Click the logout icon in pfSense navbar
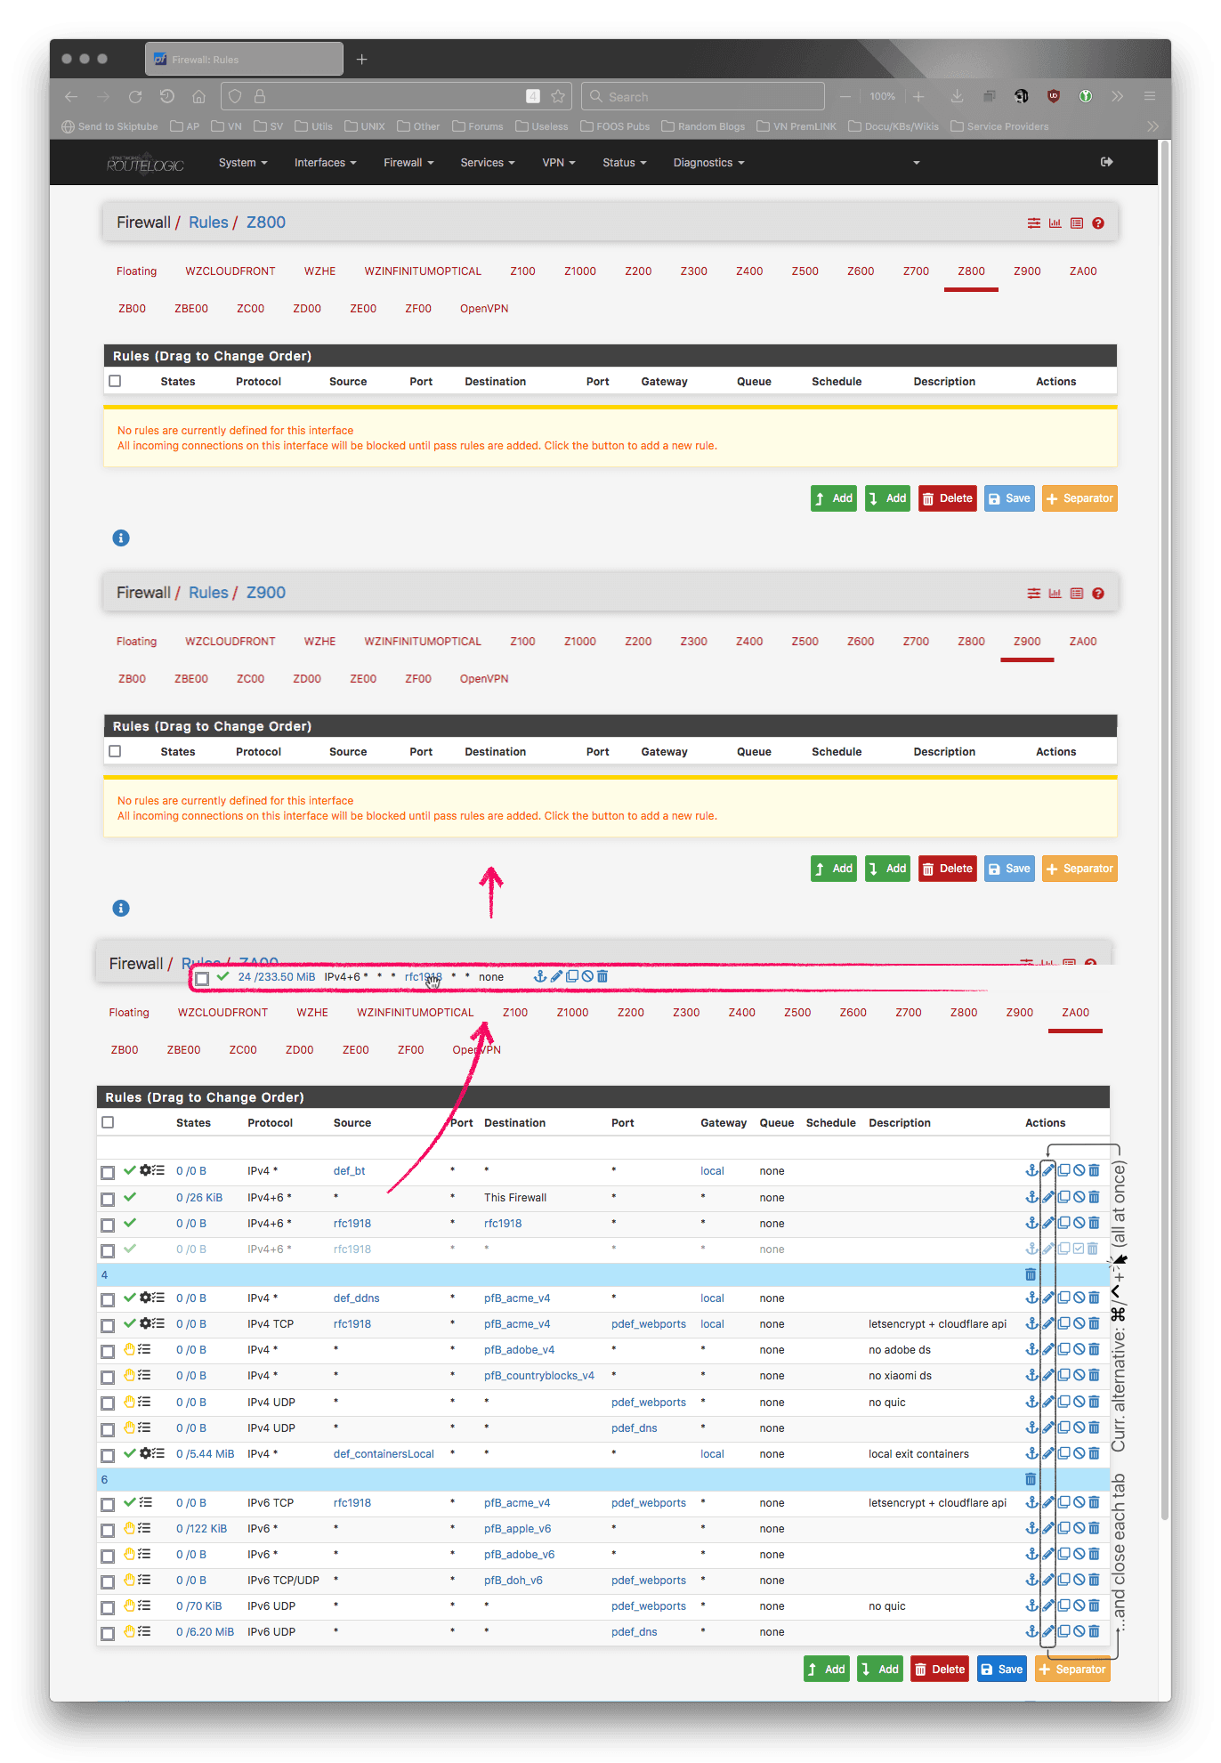The height and width of the screenshot is (1763, 1221). 1106,162
